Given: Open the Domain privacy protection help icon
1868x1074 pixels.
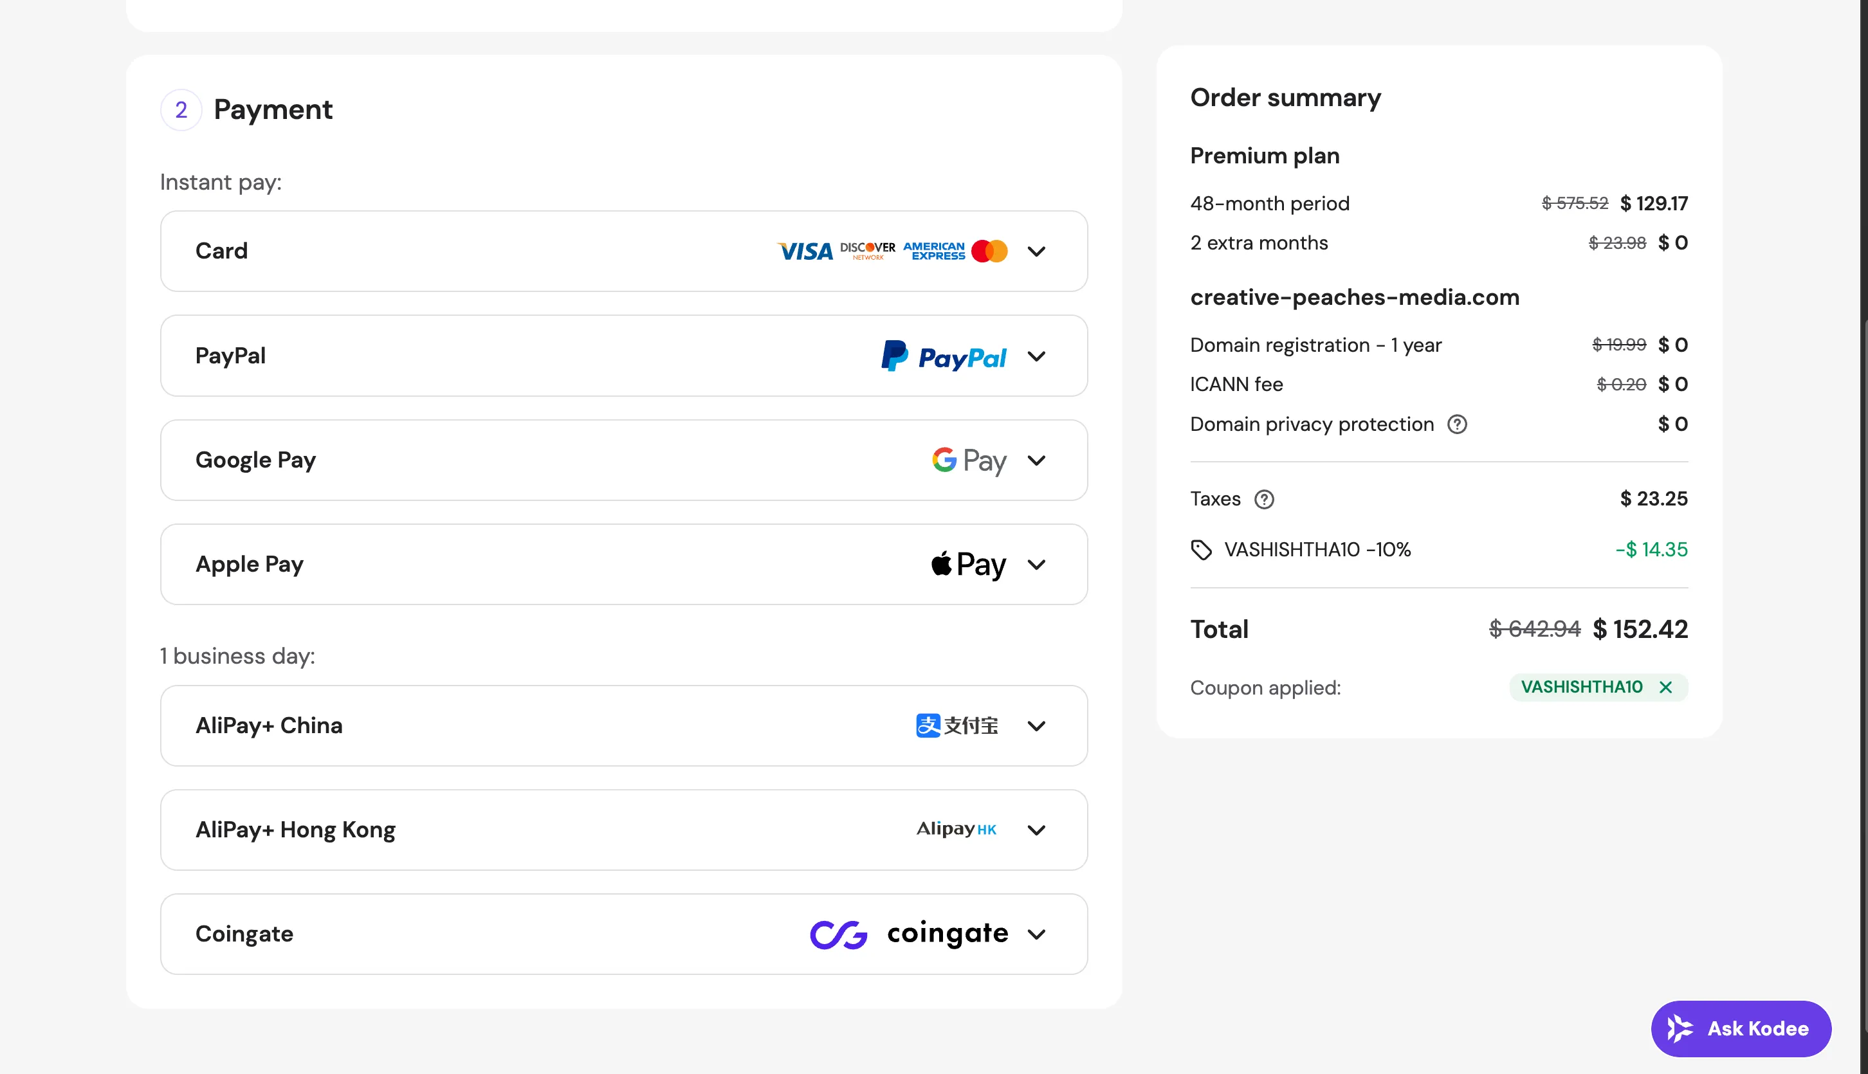Looking at the screenshot, I should coord(1456,424).
